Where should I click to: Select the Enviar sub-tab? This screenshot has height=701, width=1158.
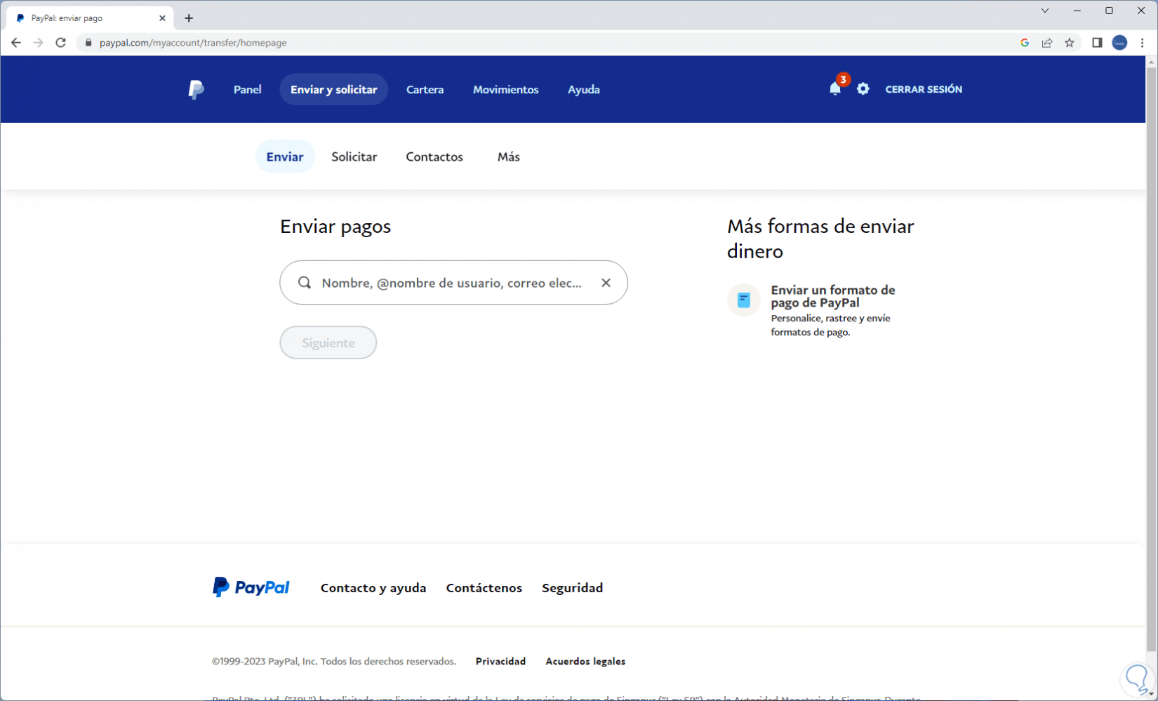point(285,156)
